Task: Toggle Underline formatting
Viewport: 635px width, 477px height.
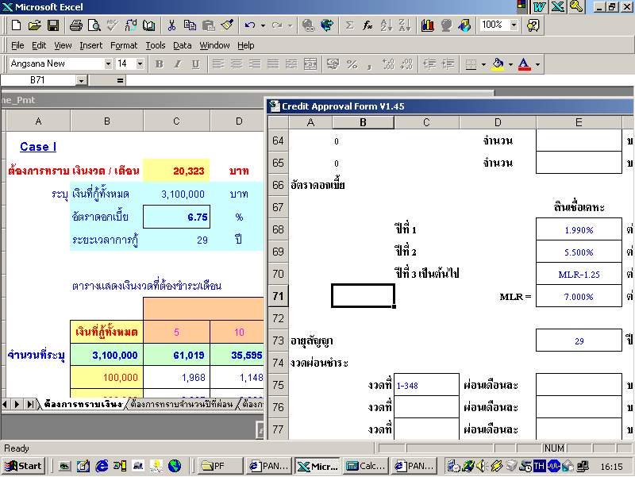Action: 195,64
